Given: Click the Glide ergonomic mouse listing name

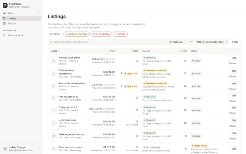Looking at the screenshot, I should click(x=71, y=134).
